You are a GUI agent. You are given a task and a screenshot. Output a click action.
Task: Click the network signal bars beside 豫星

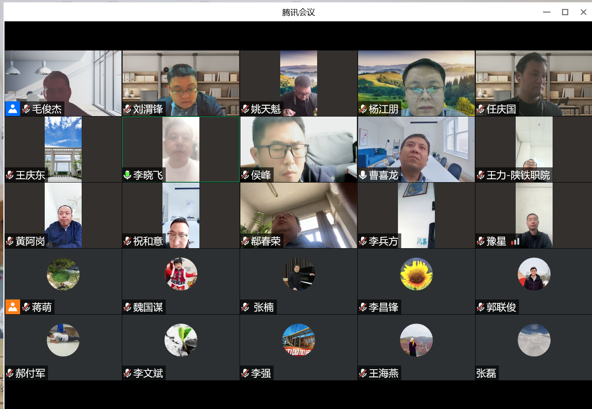coord(515,242)
